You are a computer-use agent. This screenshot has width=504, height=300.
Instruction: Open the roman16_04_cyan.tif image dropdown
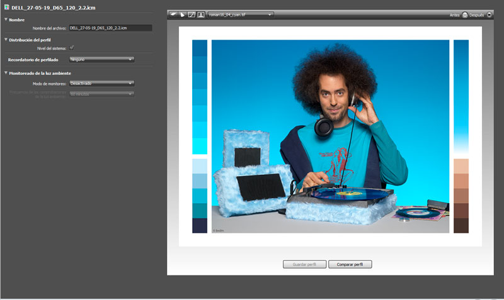[x=240, y=14]
